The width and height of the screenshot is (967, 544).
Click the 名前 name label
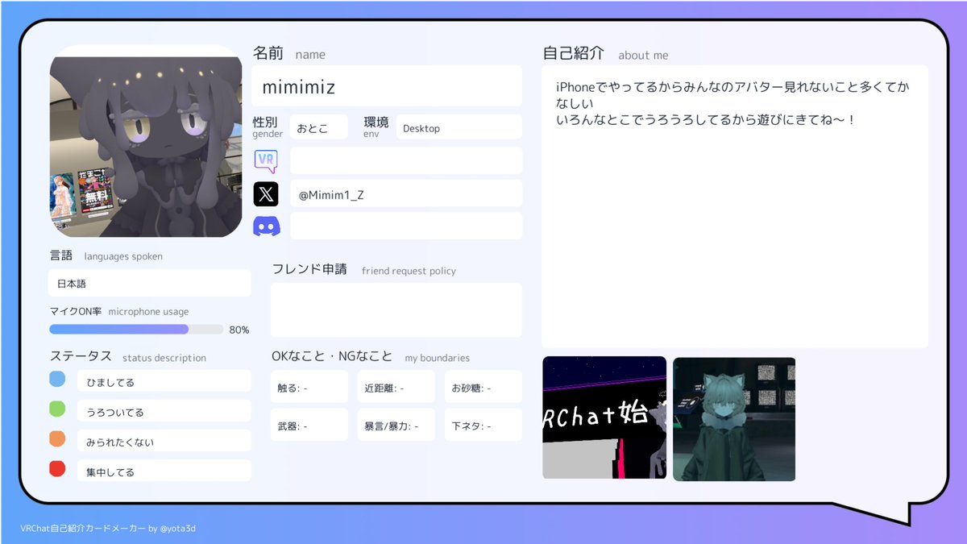[289, 53]
